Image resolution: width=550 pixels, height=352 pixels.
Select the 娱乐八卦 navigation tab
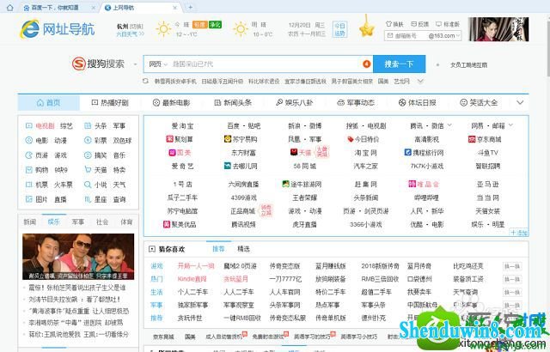294,103
